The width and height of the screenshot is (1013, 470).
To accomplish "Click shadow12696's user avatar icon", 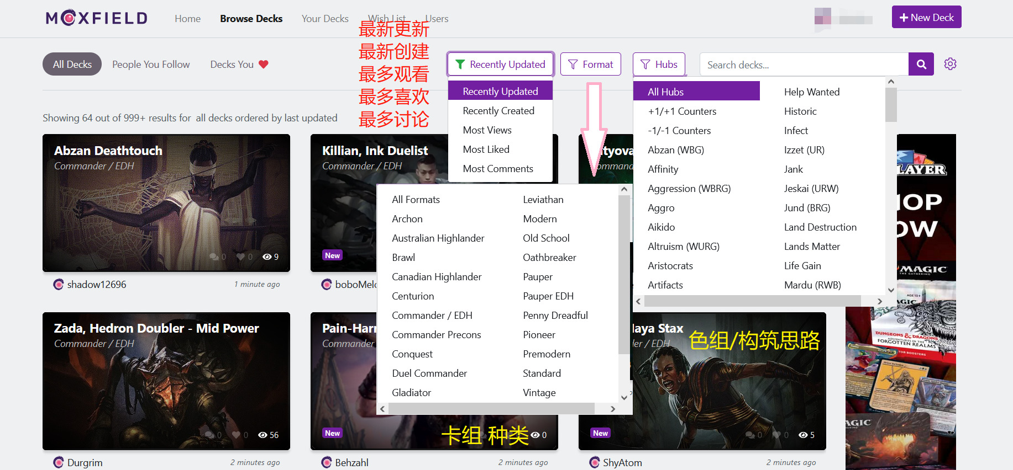I will [x=59, y=285].
